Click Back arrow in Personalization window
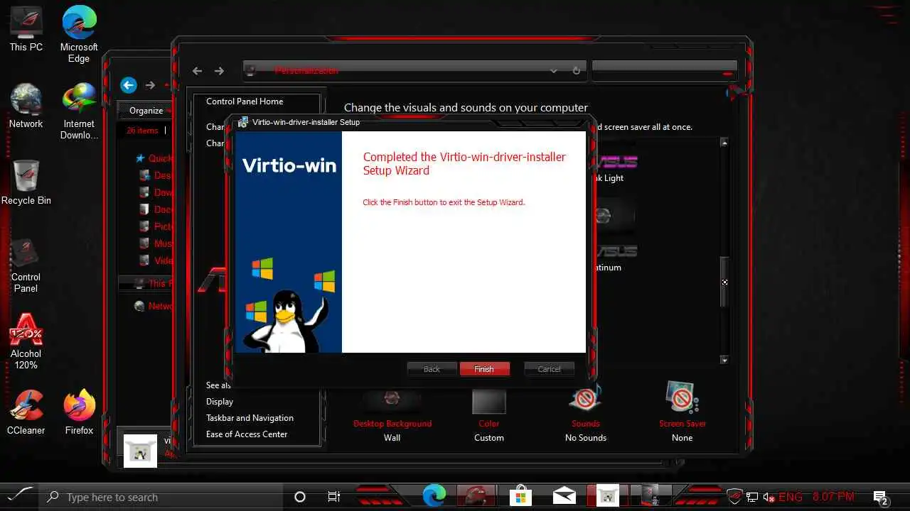The image size is (910, 511). click(x=198, y=71)
